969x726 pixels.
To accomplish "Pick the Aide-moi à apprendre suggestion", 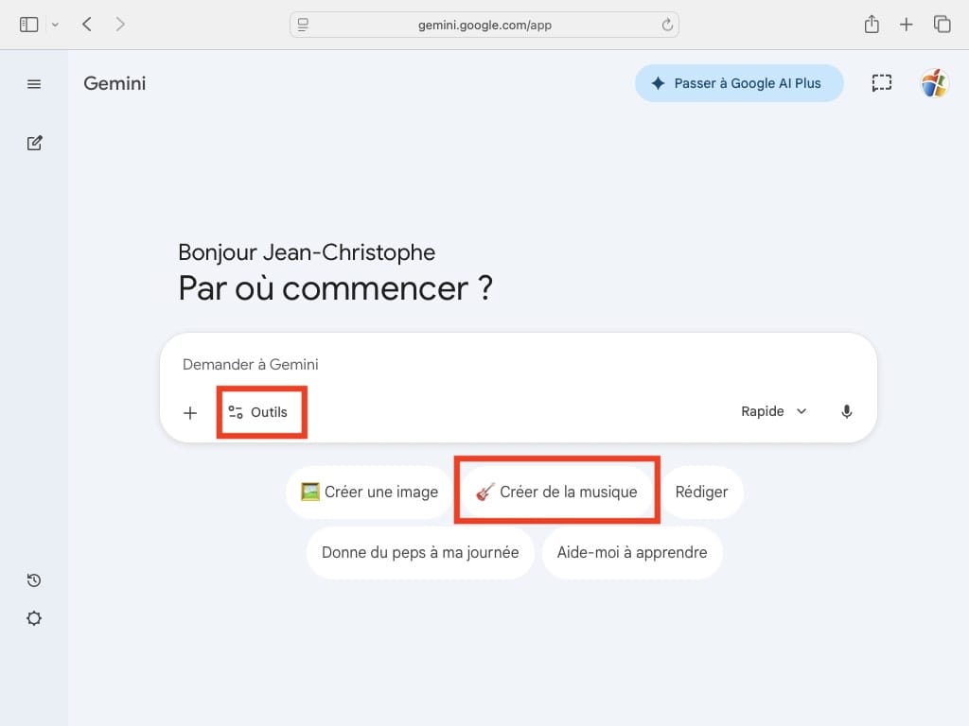I will 631,553.
